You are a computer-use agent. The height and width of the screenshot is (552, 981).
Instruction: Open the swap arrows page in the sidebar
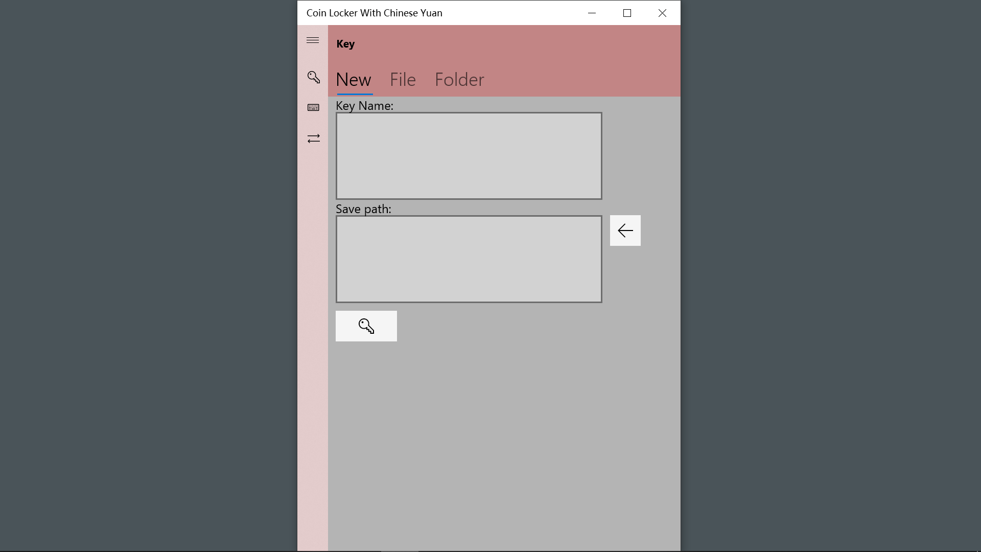[313, 139]
